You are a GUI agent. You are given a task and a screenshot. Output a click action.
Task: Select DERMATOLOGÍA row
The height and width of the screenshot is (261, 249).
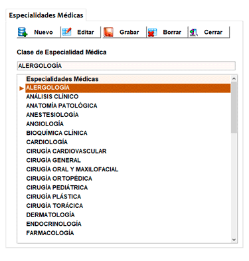(x=128, y=215)
